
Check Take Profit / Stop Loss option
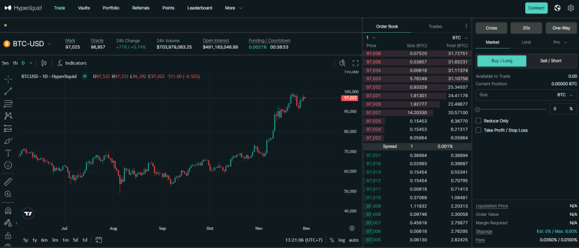point(478,130)
